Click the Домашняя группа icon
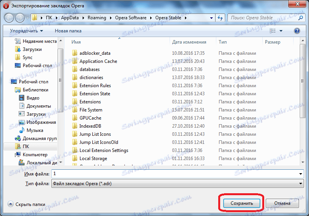Screen dimensions: 309x216 (18, 138)
